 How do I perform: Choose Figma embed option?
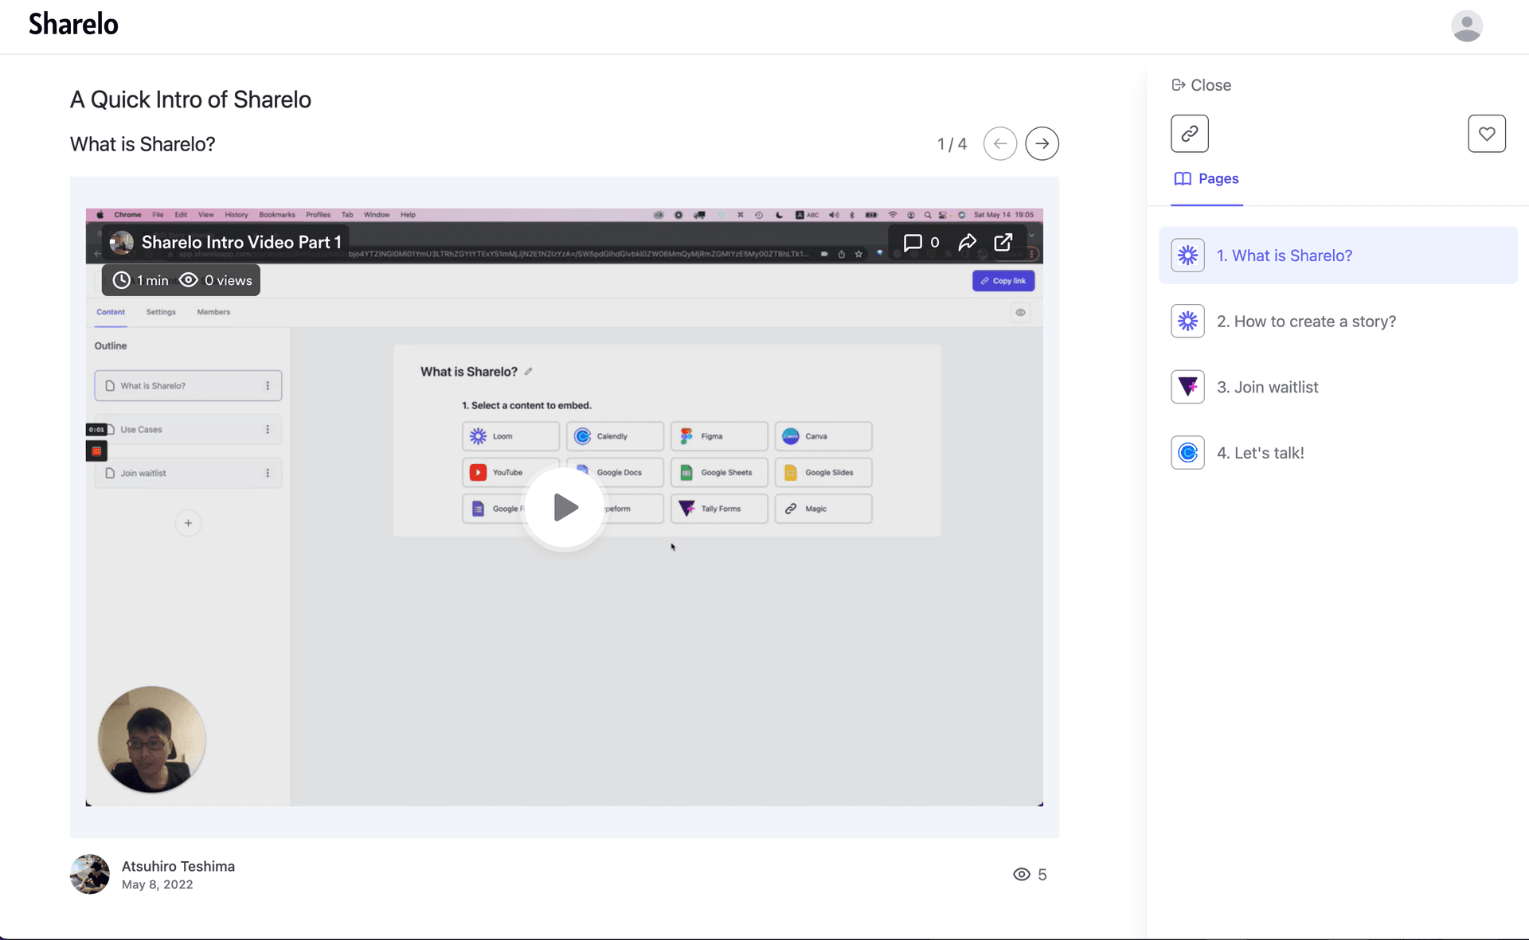pos(719,436)
